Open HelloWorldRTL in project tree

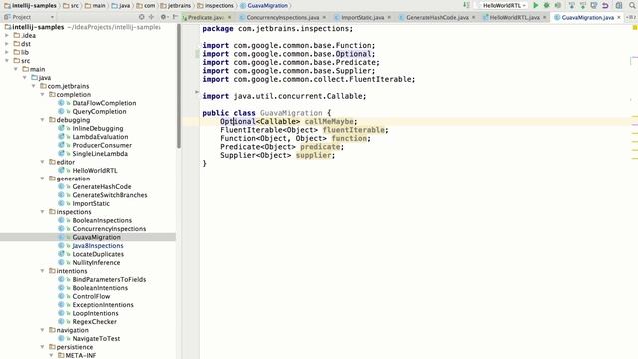(x=95, y=171)
